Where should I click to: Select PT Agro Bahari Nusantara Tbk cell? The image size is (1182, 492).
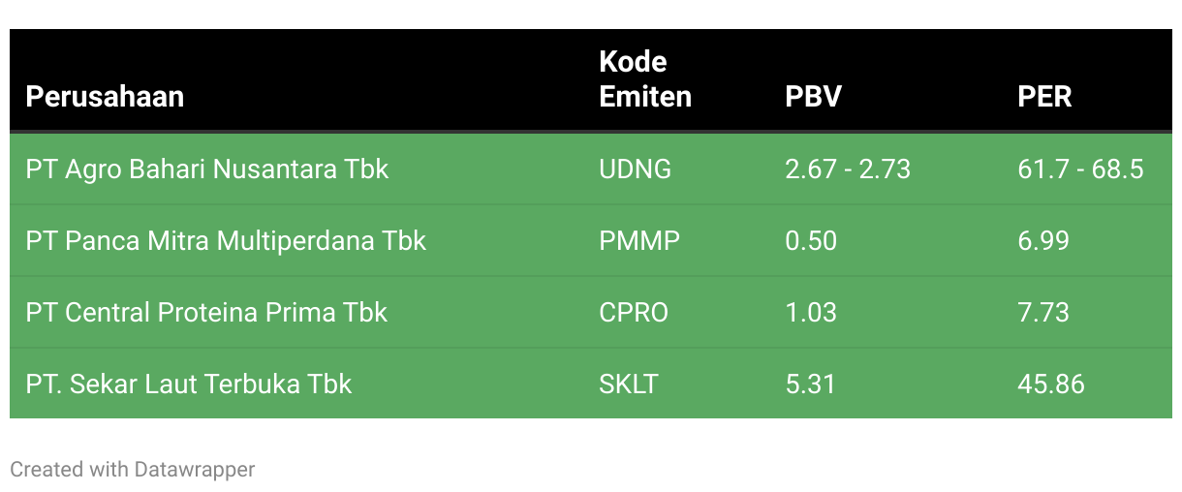click(x=207, y=169)
